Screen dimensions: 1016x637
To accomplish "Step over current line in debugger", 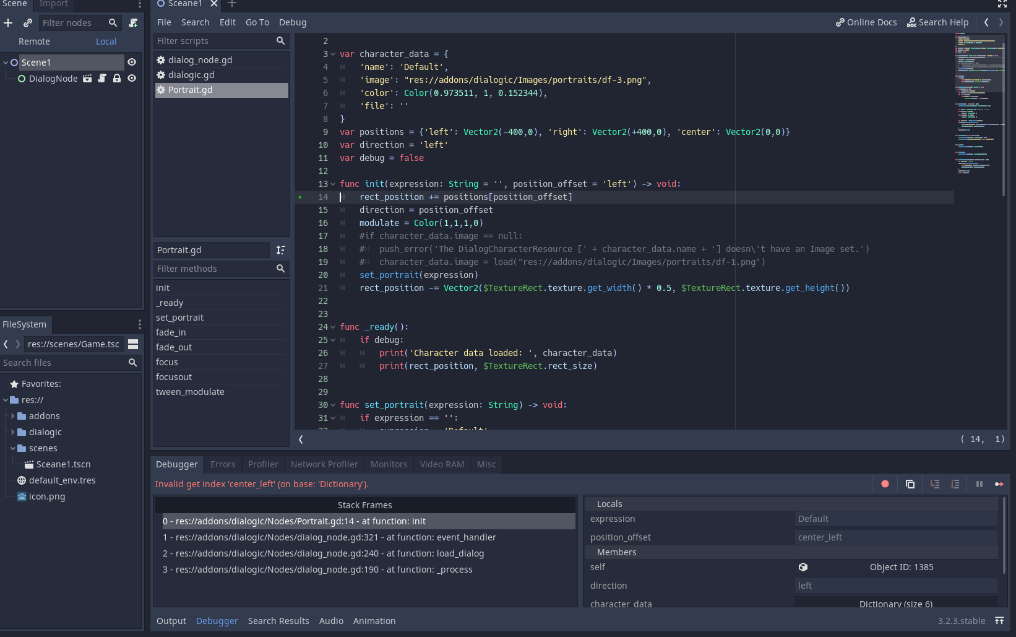I will pyautogui.click(x=955, y=484).
